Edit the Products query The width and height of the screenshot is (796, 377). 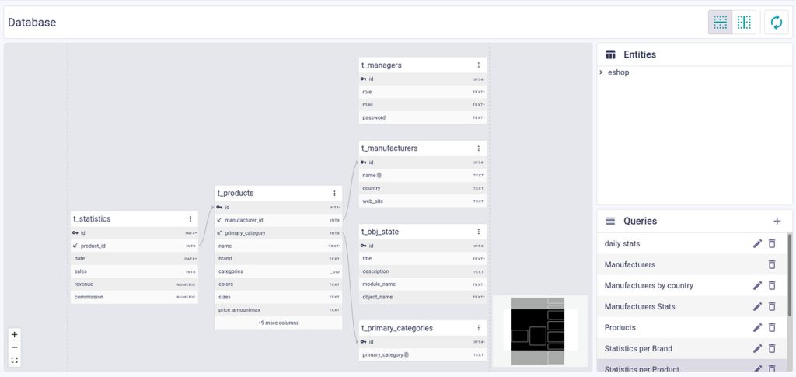click(757, 327)
